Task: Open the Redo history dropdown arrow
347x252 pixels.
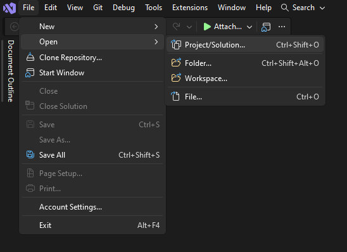Action: point(189,27)
